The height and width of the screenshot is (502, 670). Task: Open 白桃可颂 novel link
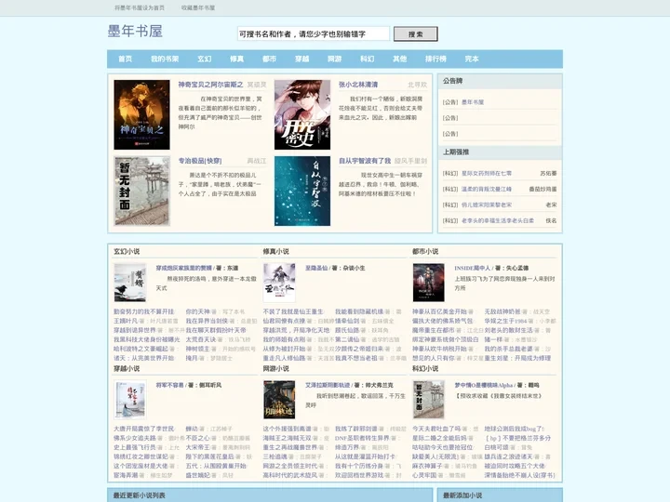click(496, 447)
